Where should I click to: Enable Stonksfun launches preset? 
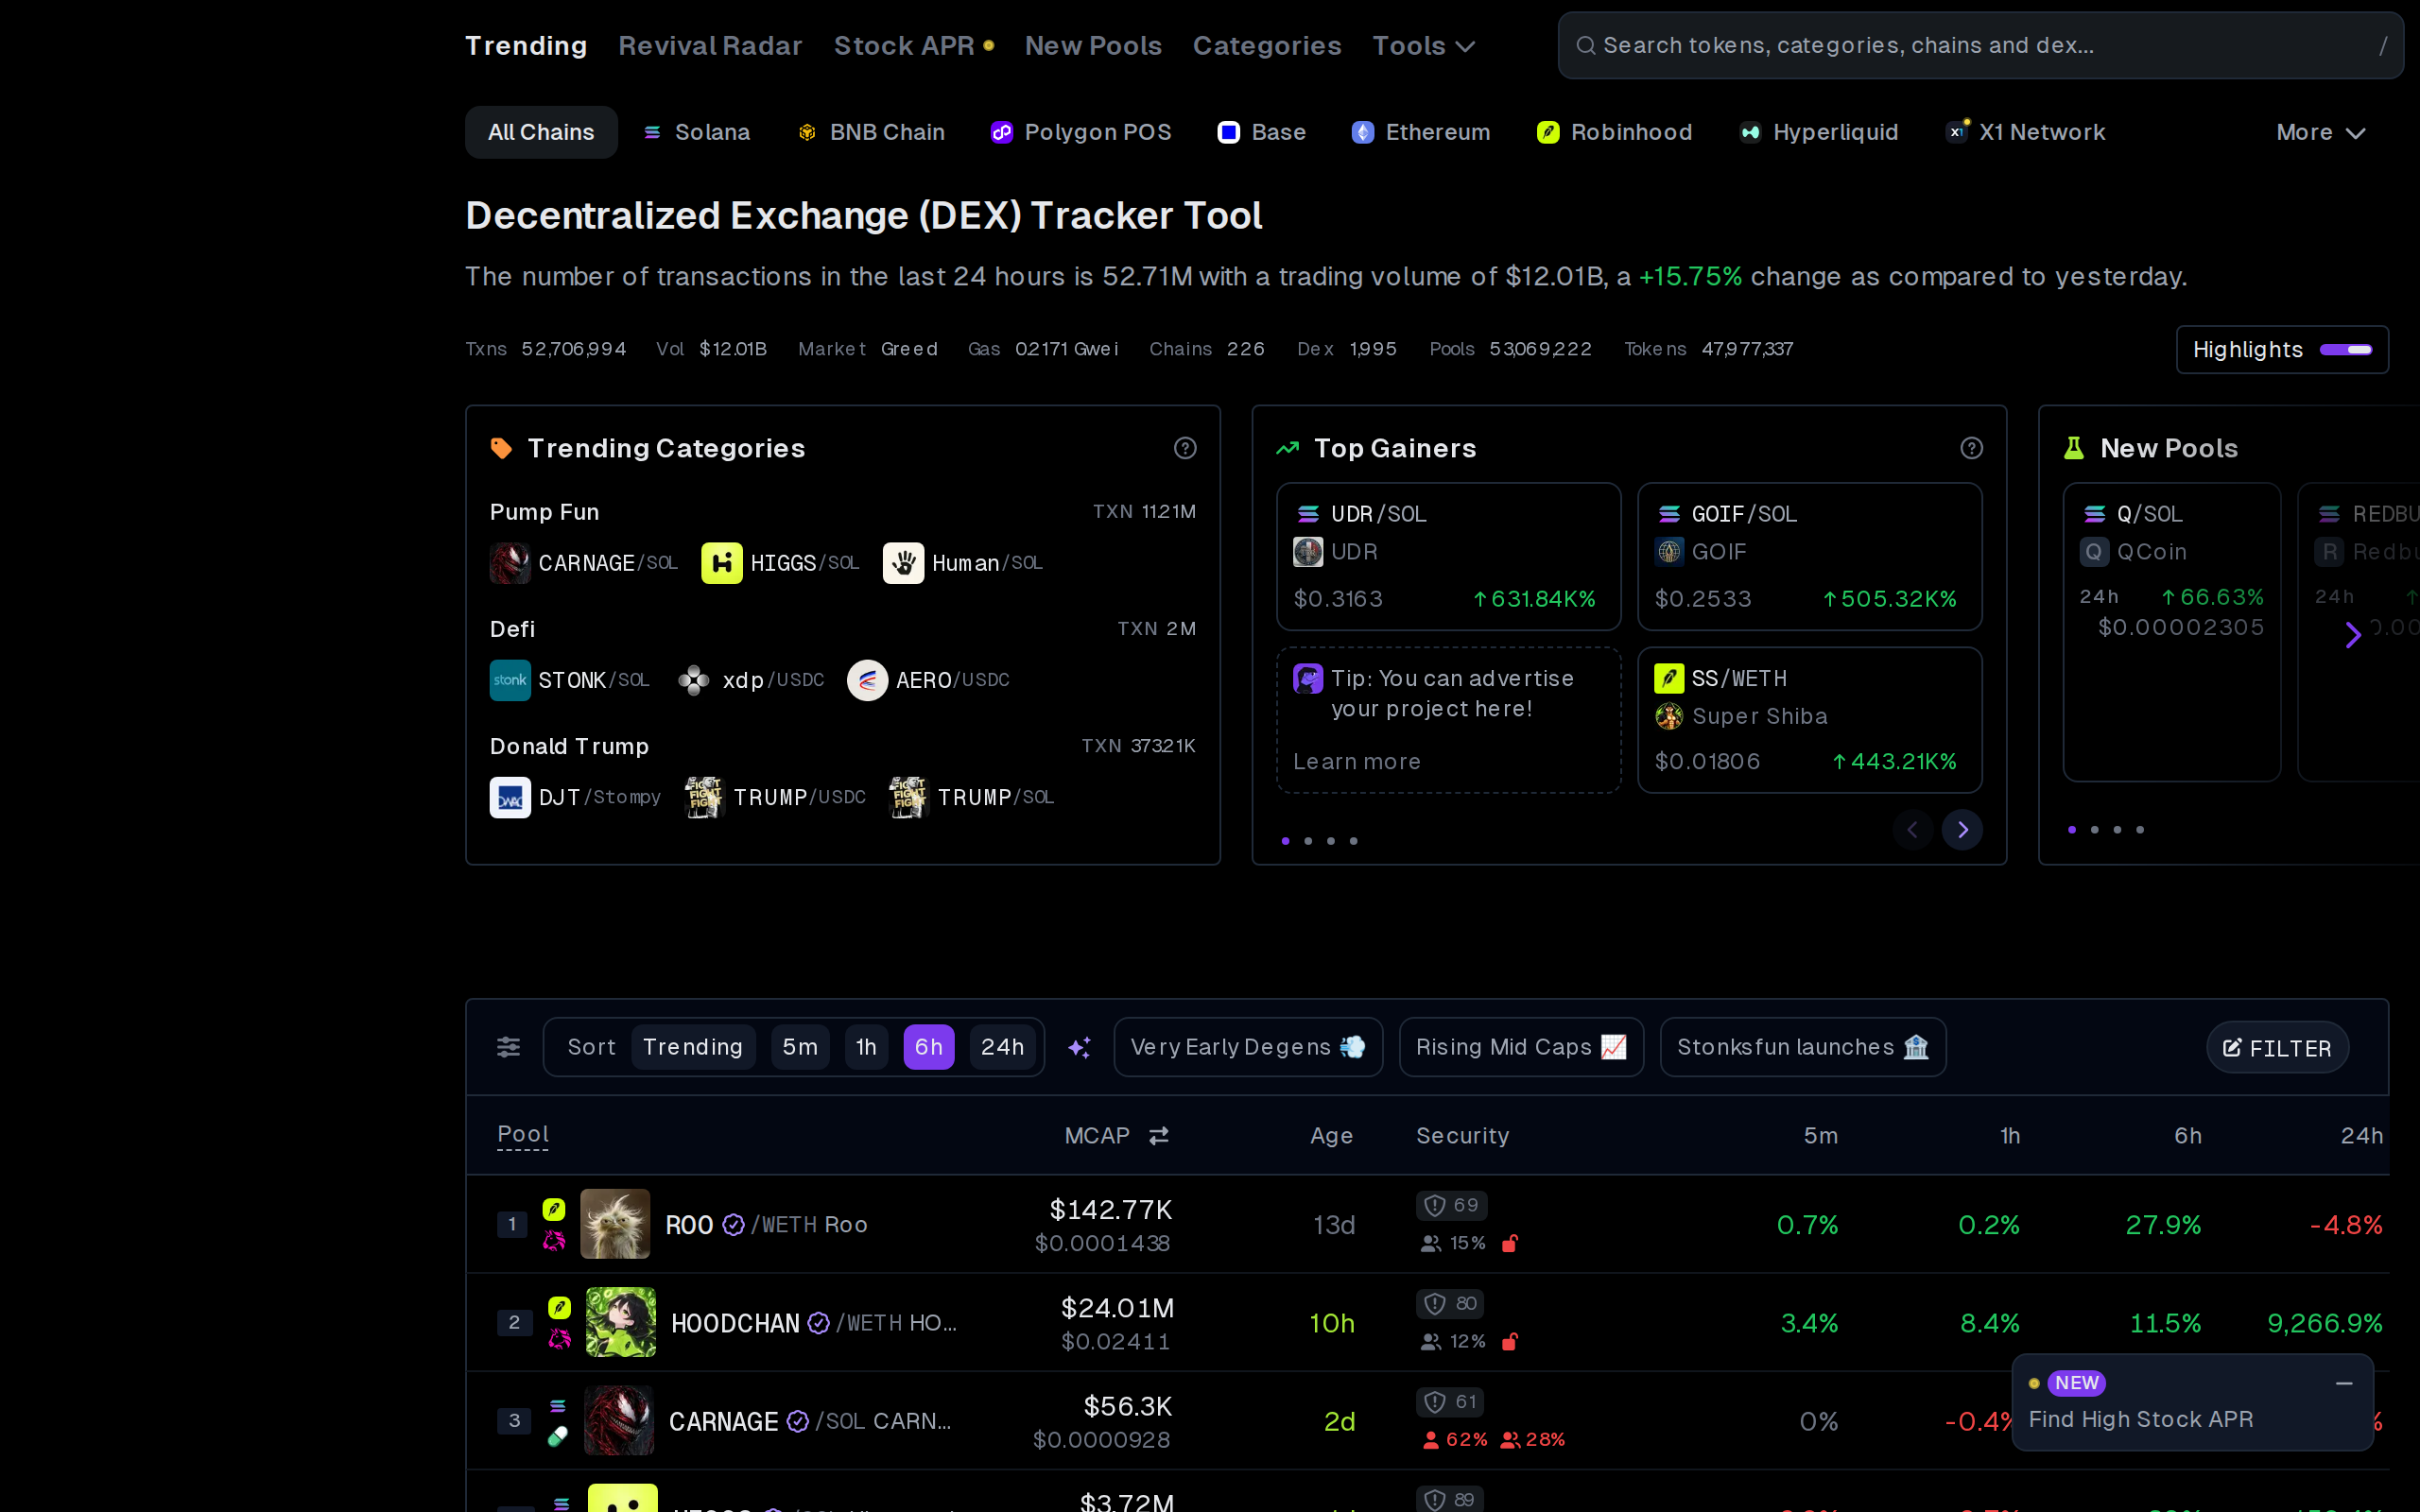(x=1802, y=1047)
